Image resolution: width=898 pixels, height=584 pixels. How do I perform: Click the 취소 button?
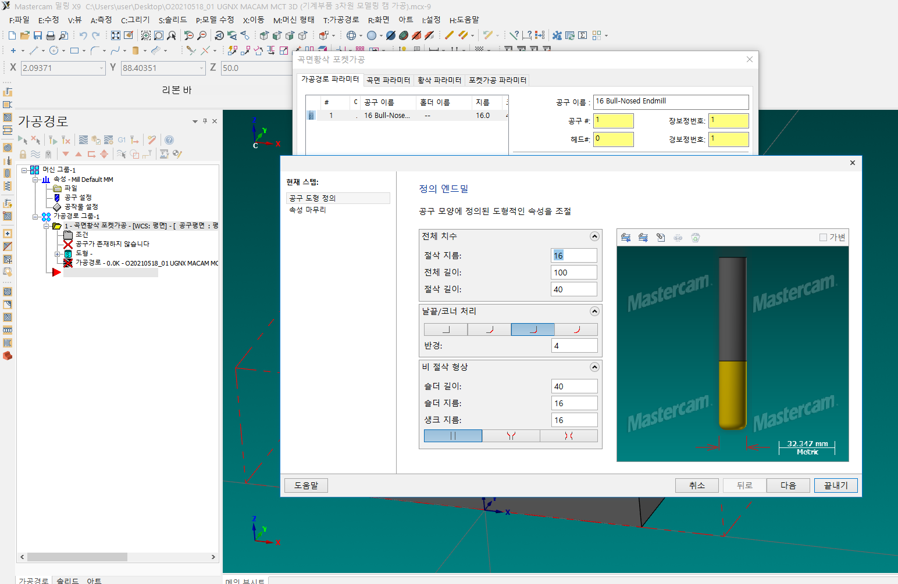(697, 485)
